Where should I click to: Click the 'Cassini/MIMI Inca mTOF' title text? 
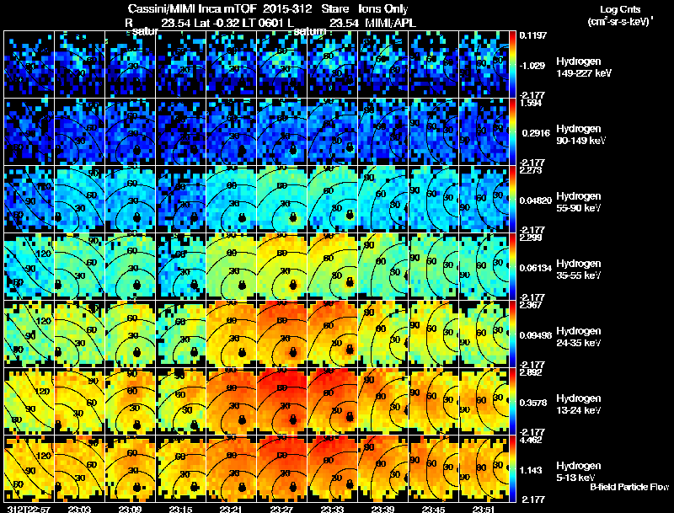pyautogui.click(x=192, y=8)
